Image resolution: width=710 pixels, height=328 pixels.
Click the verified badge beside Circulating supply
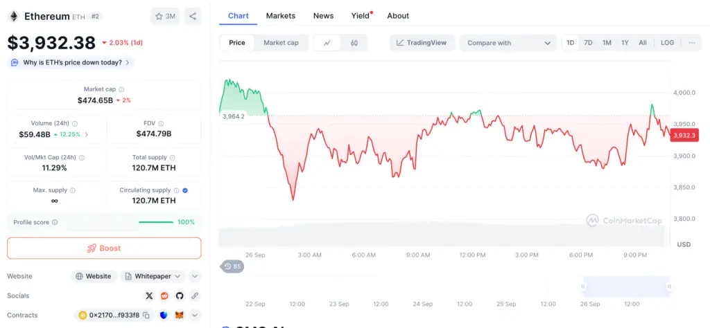pyautogui.click(x=184, y=191)
